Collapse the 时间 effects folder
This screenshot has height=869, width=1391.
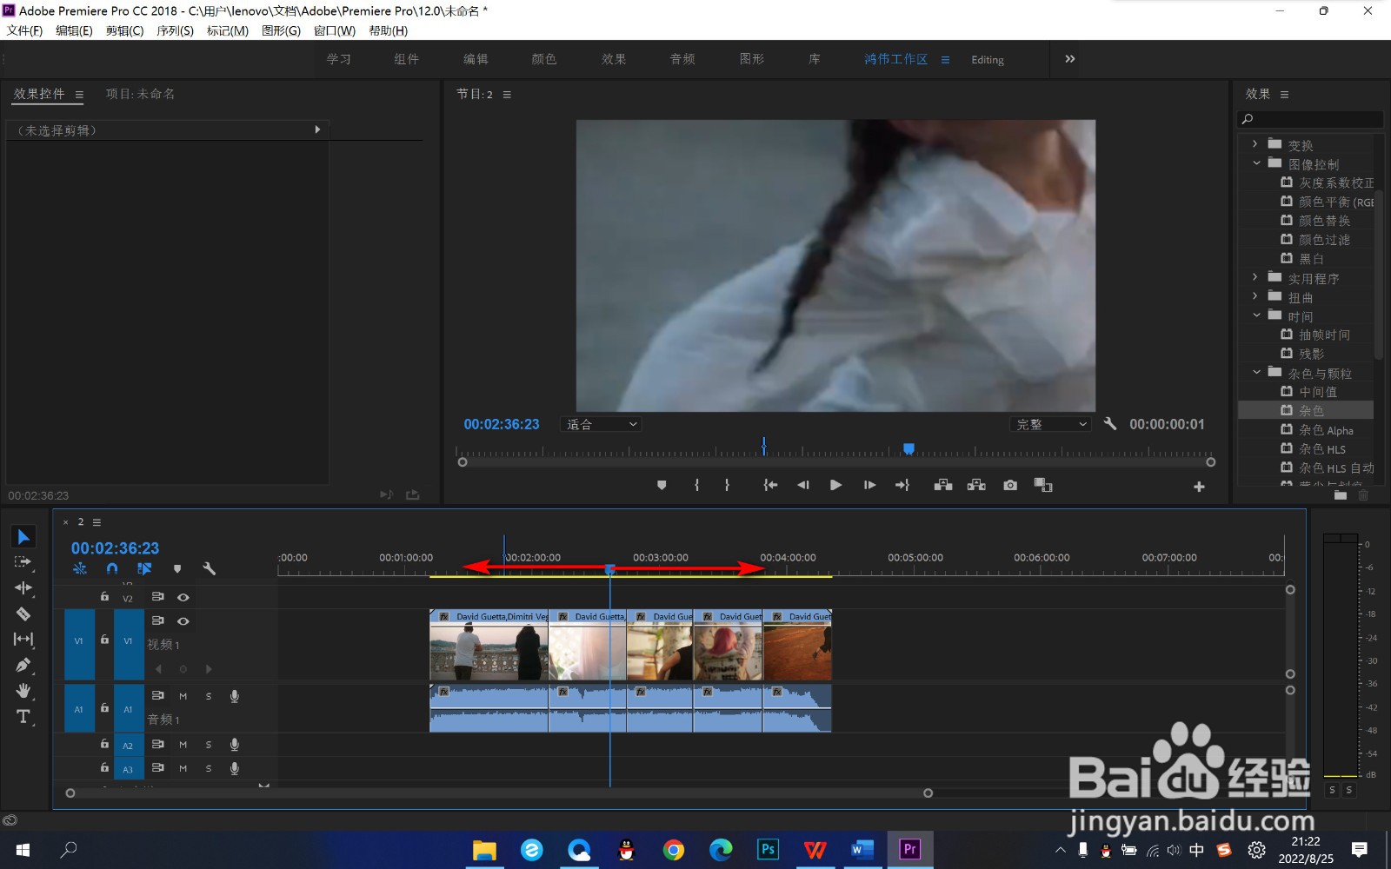coord(1255,315)
